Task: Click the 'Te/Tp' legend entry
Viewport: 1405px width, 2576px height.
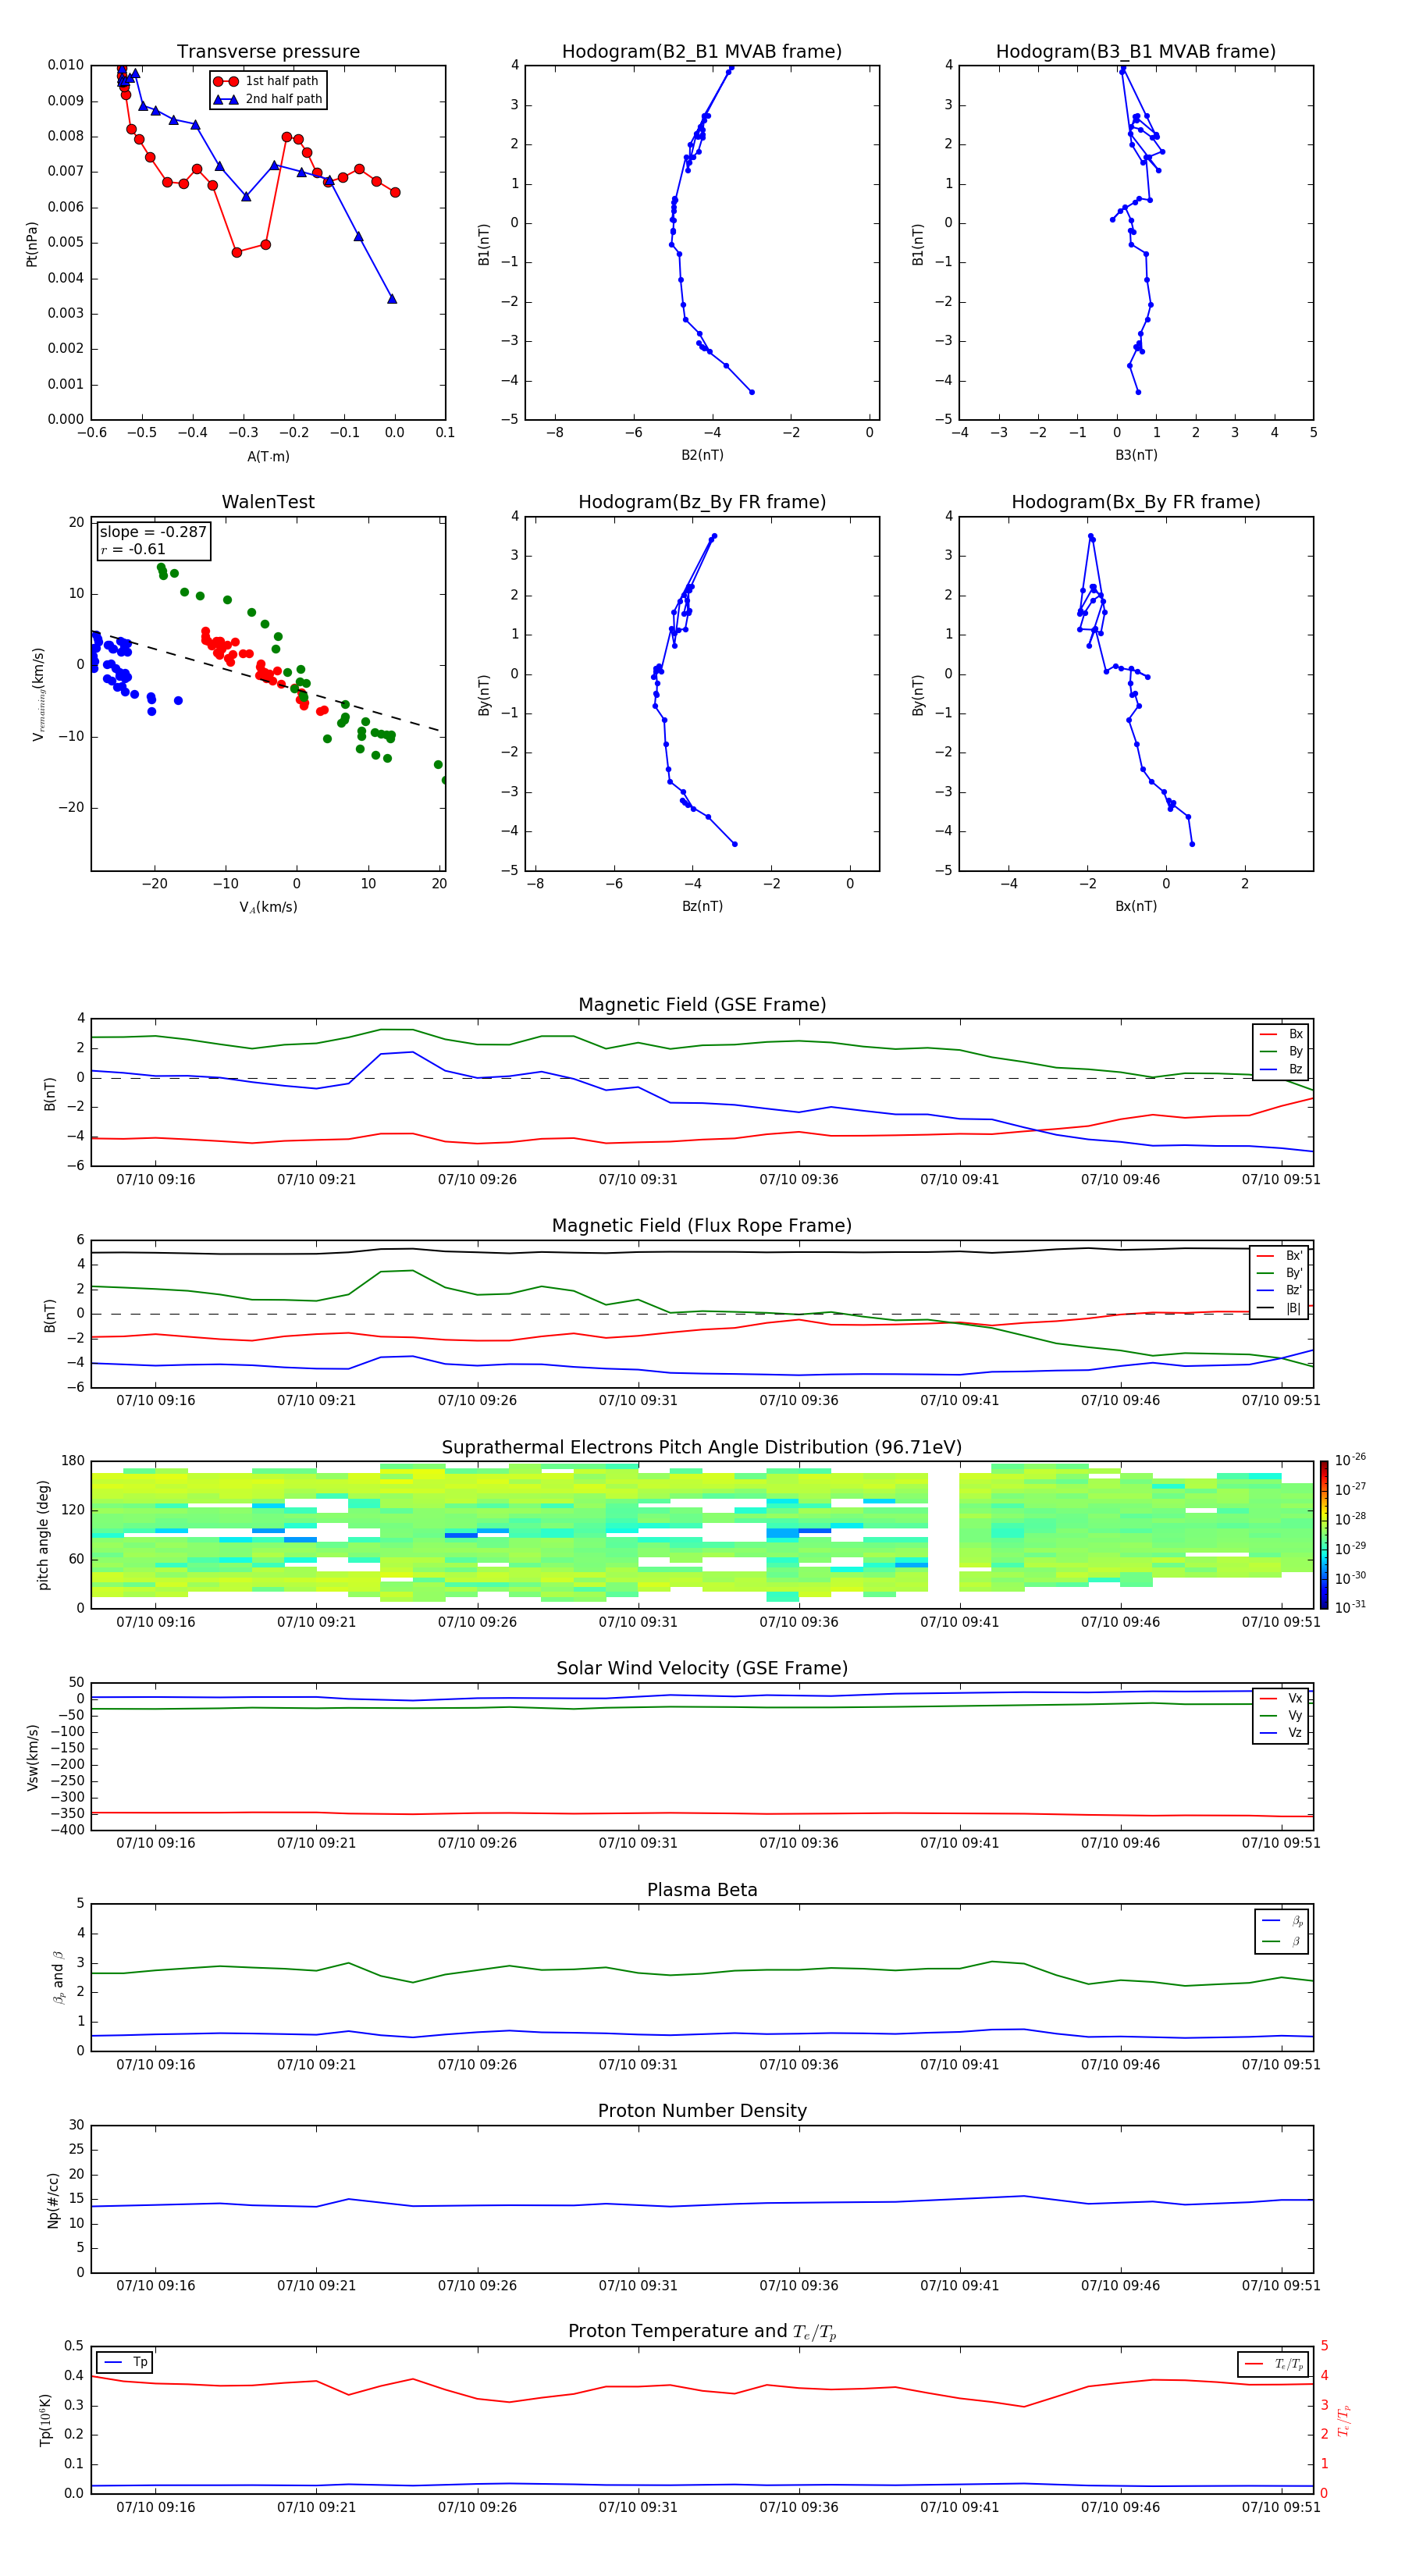Action: 1274,2365
